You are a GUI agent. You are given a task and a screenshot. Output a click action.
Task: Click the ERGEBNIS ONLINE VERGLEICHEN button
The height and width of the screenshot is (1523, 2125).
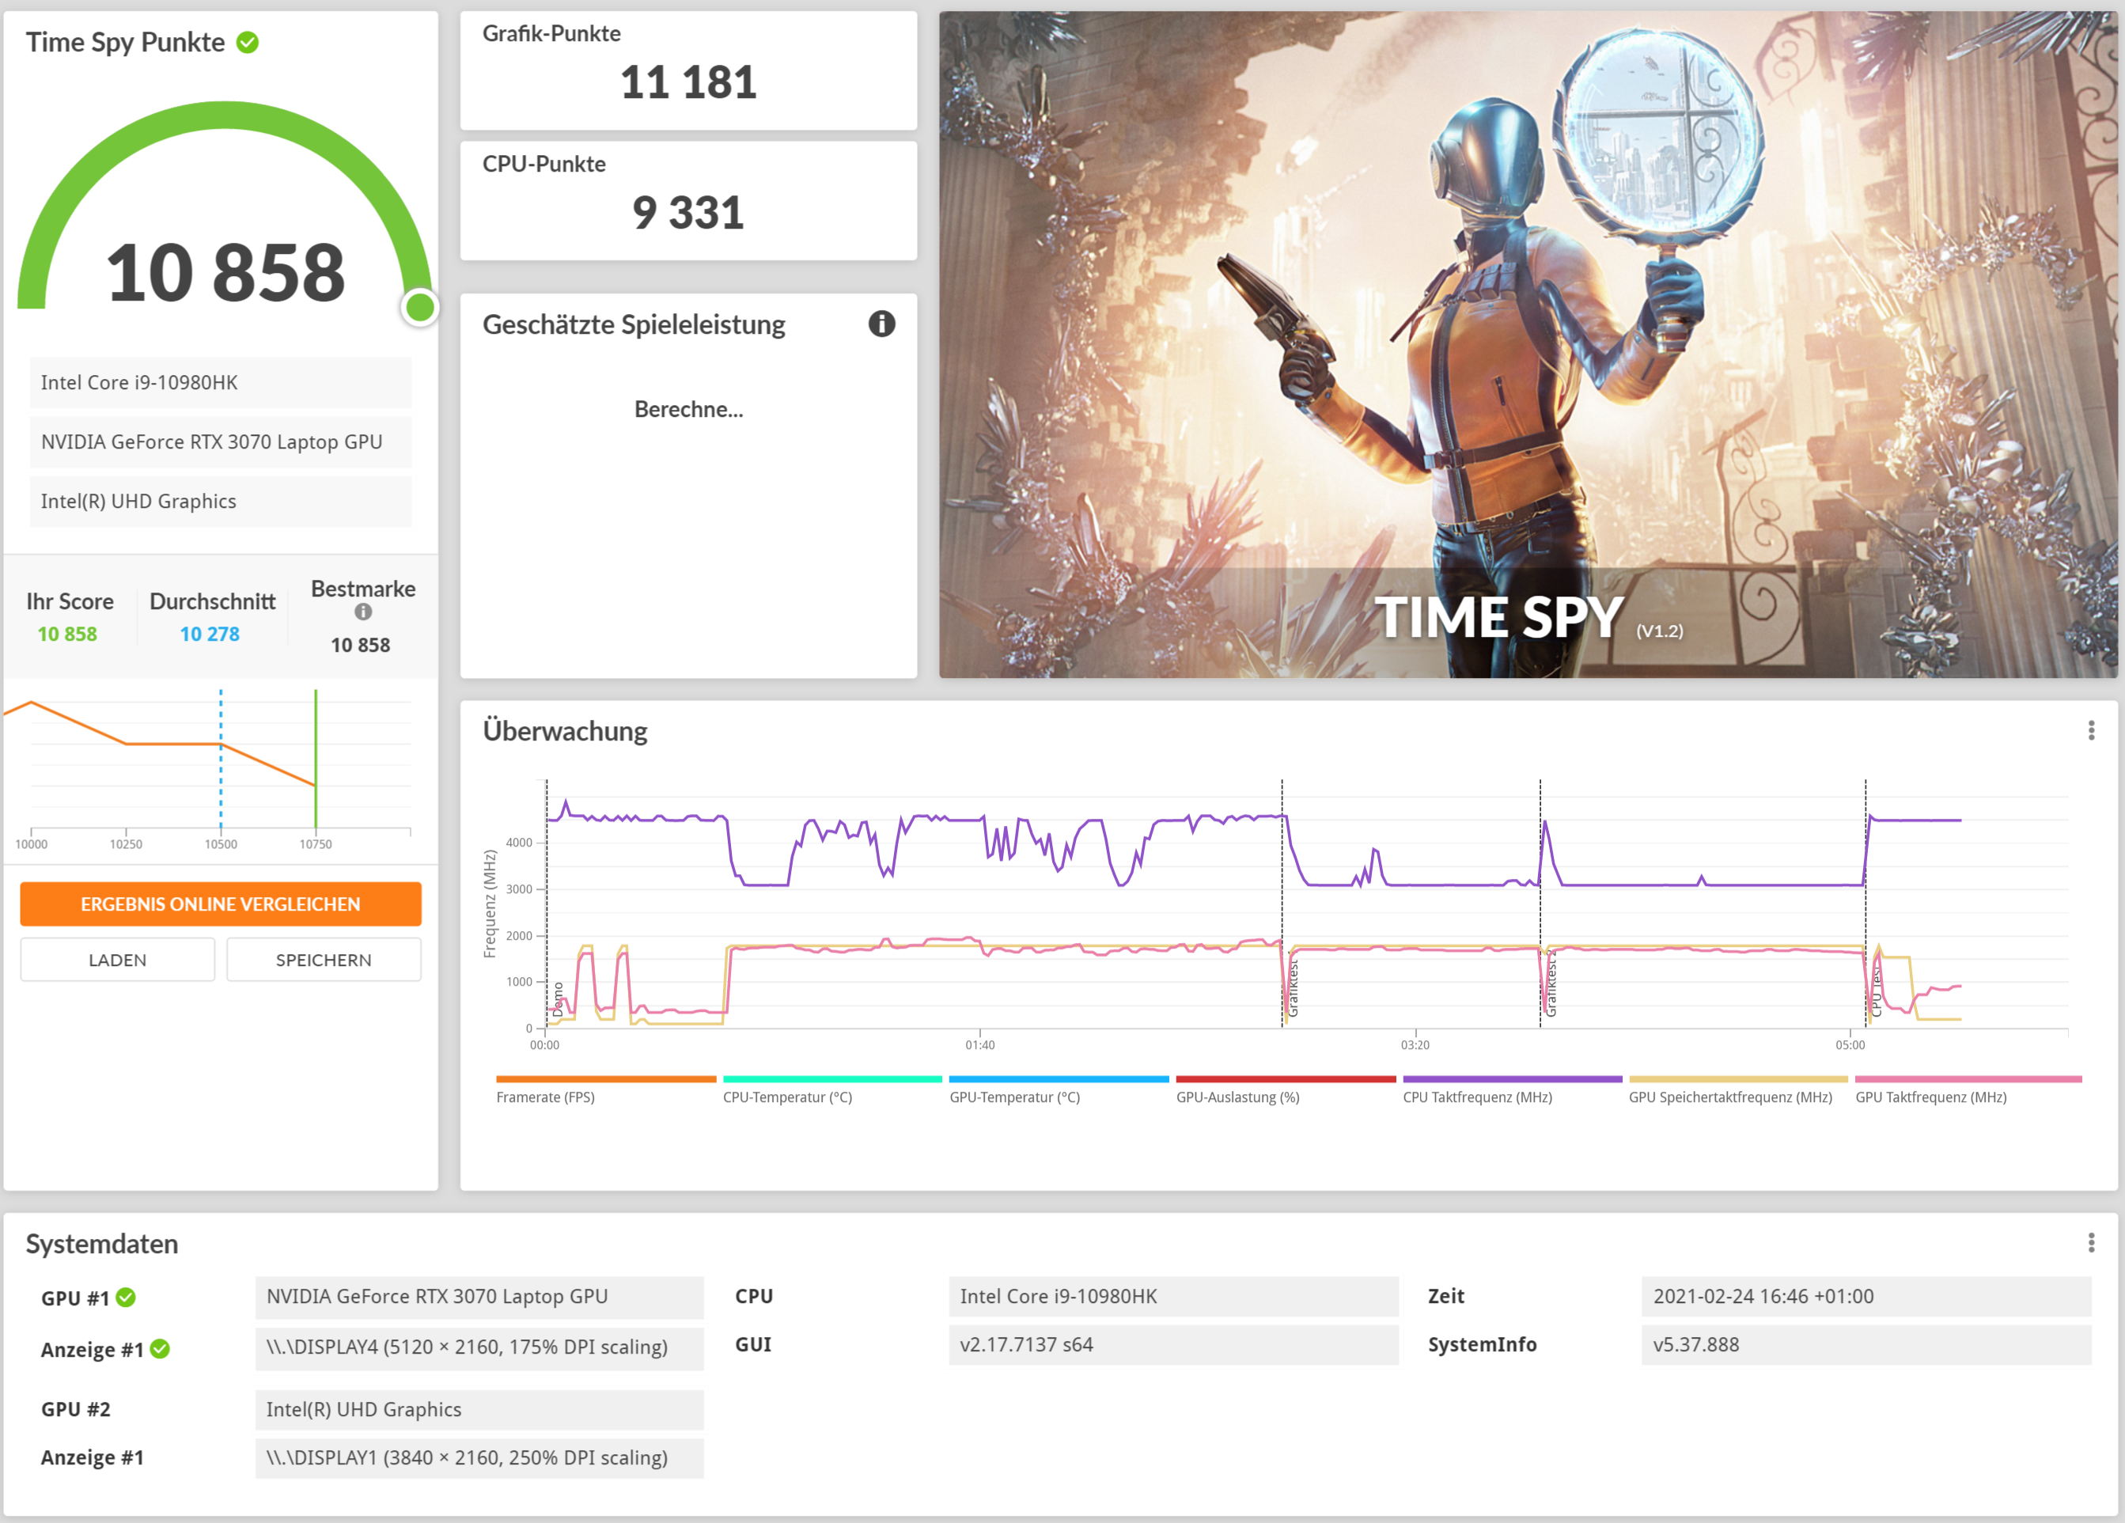tap(221, 904)
